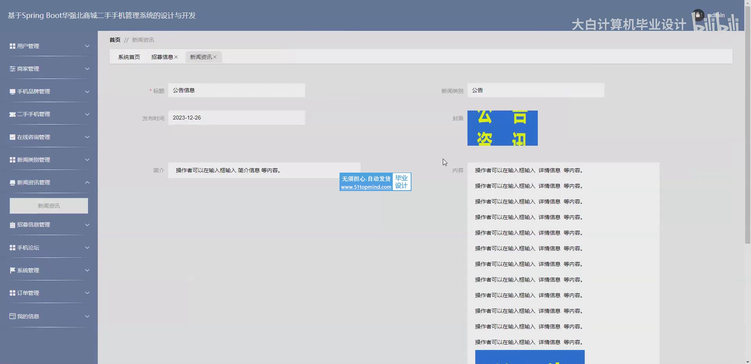
Task: Click the 新闻资讯 breadcrumb text
Action: pos(143,40)
